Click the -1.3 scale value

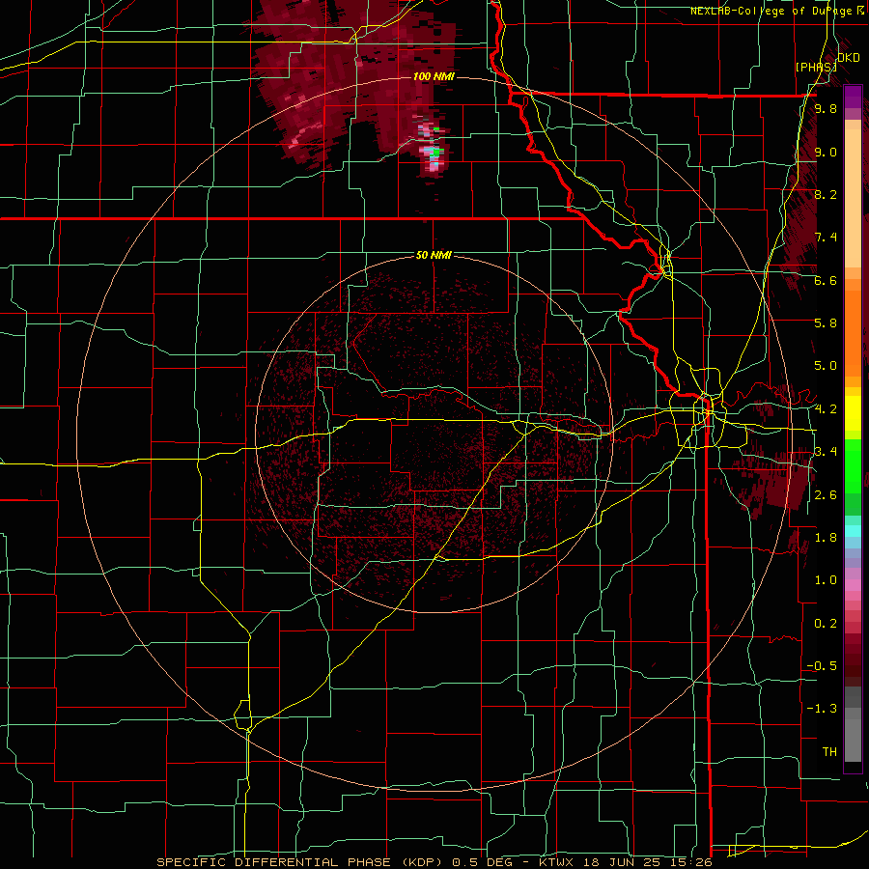point(822,709)
